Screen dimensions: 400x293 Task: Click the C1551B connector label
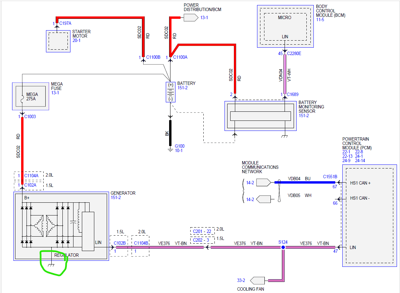coord(330,177)
